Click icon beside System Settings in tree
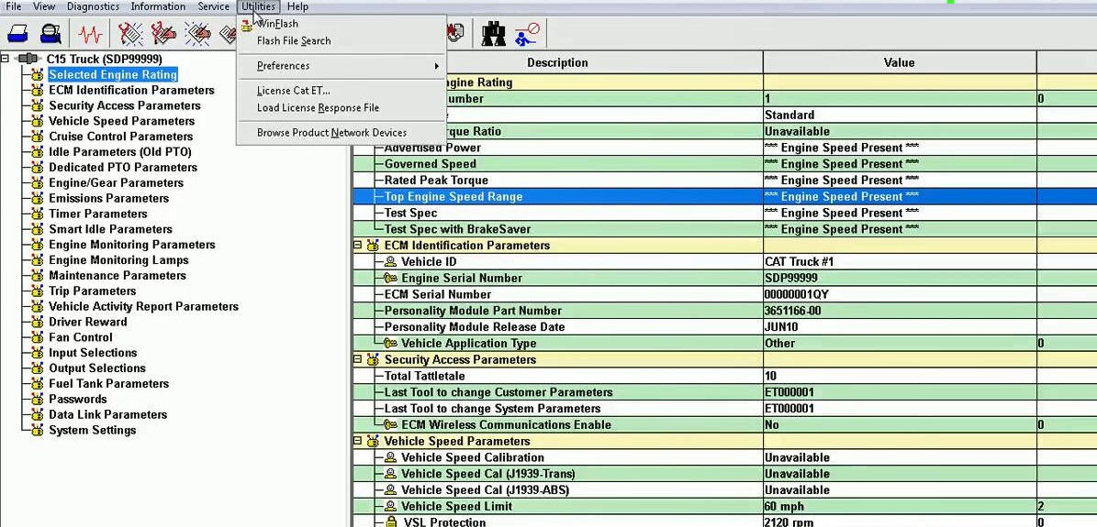 [x=37, y=431]
